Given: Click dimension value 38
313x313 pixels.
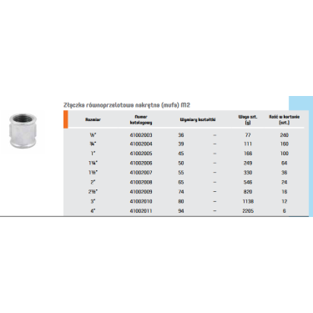Looking at the screenshot, I should (181, 135).
